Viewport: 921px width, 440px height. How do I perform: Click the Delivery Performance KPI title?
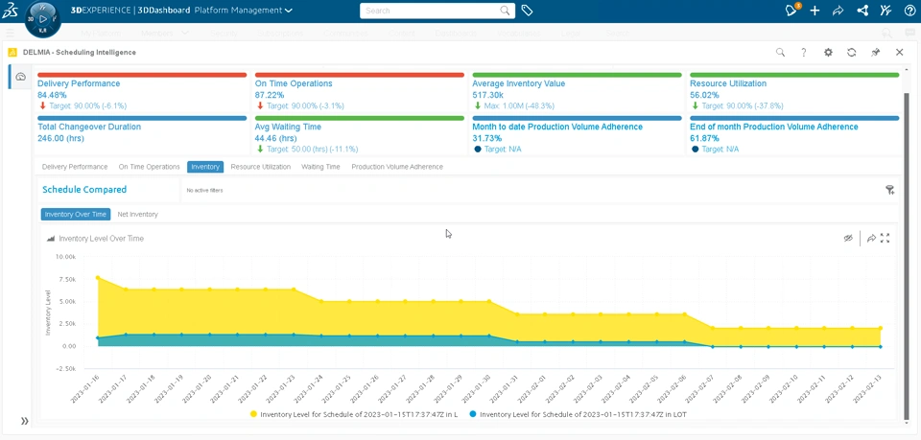79,83
